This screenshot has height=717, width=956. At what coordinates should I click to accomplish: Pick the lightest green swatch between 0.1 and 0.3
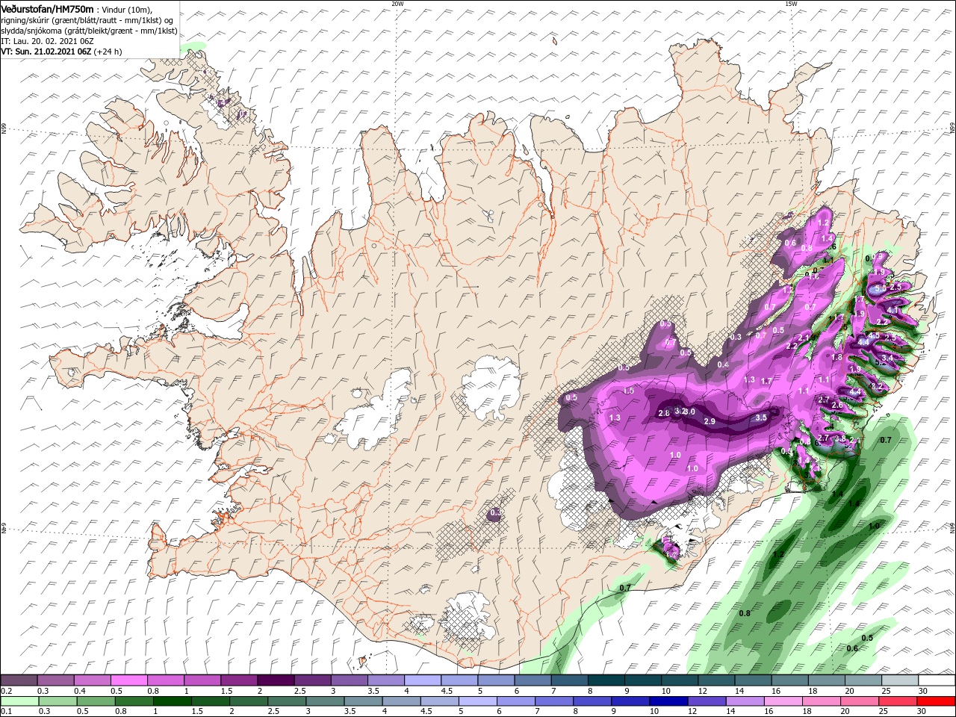pyautogui.click(x=19, y=701)
